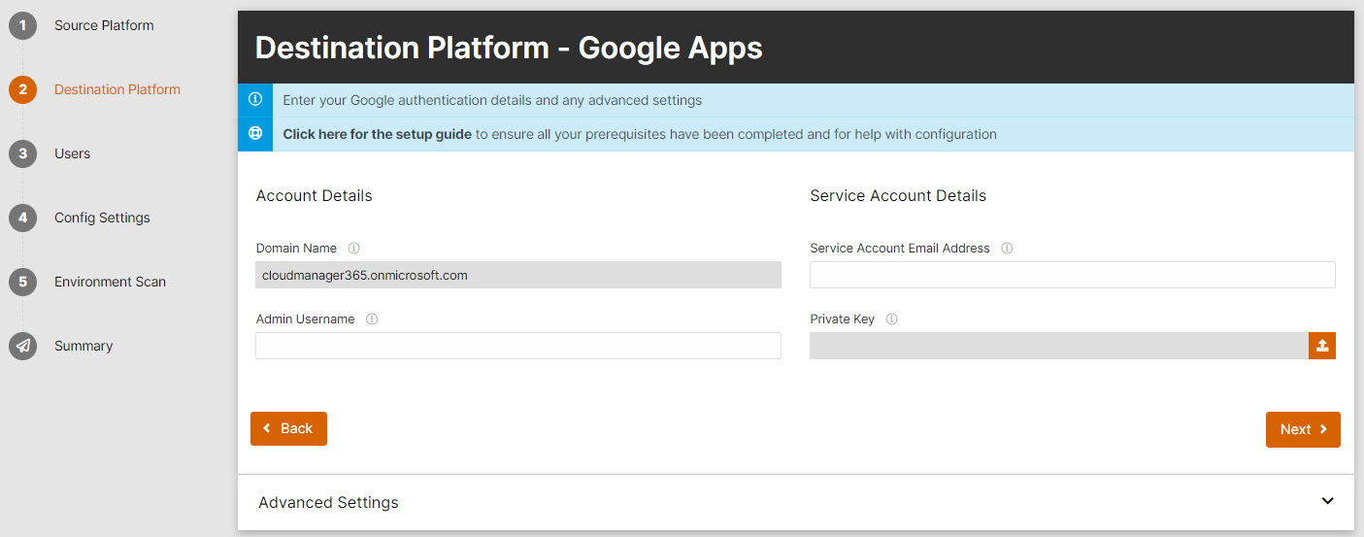Focus the Domain Name field
This screenshot has height=537, width=1364.
point(518,275)
